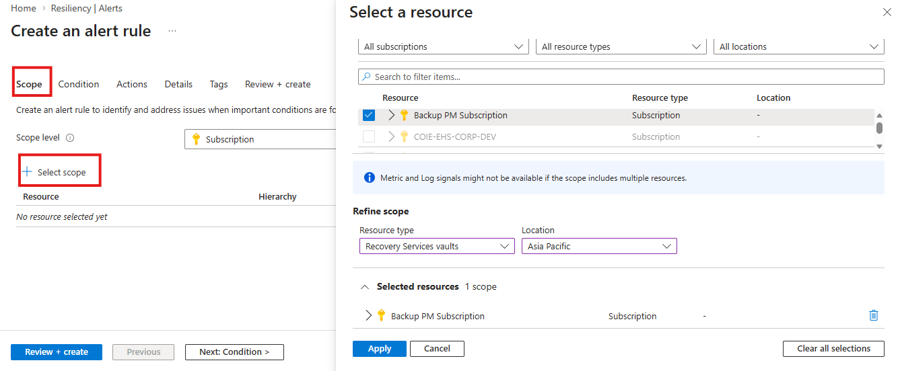Switch to the Actions tab

pos(132,84)
